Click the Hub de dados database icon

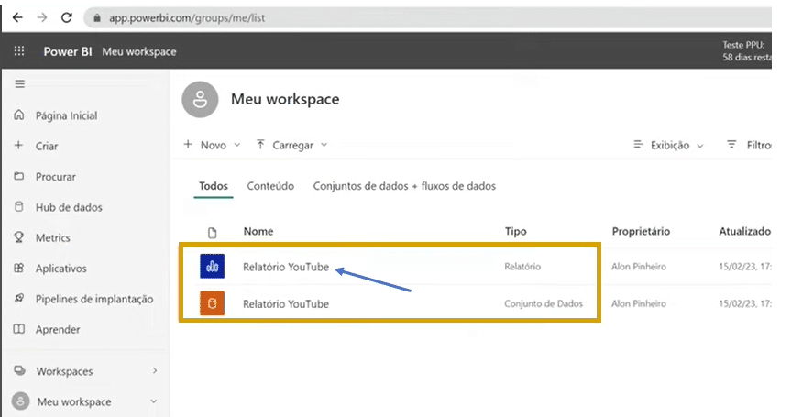pyautogui.click(x=19, y=207)
